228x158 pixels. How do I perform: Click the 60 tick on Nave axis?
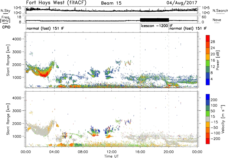[204, 17]
